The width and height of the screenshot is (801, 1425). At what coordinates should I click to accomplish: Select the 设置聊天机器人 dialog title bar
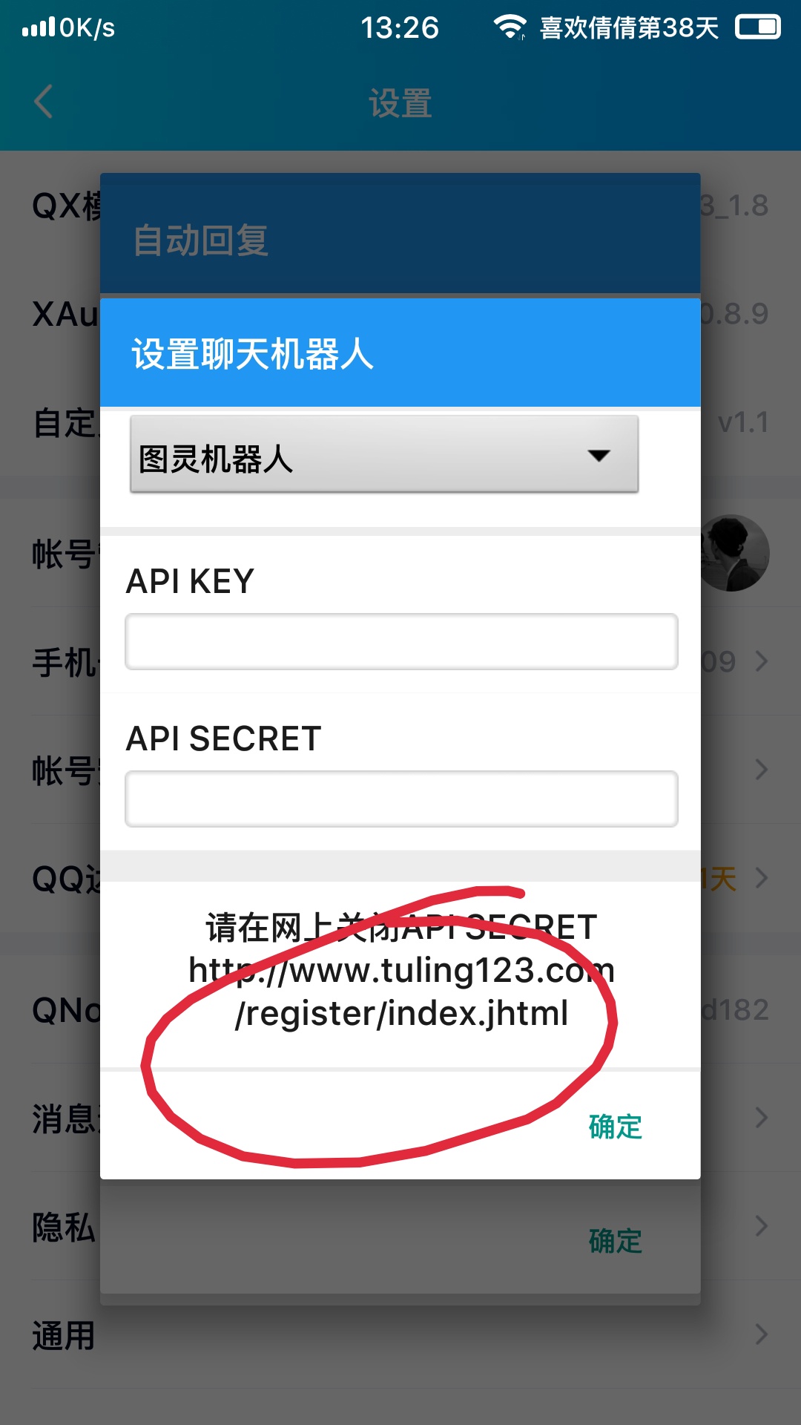click(x=400, y=353)
